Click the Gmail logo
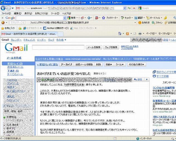Viewport: 176px width, 141px height. tap(16, 48)
